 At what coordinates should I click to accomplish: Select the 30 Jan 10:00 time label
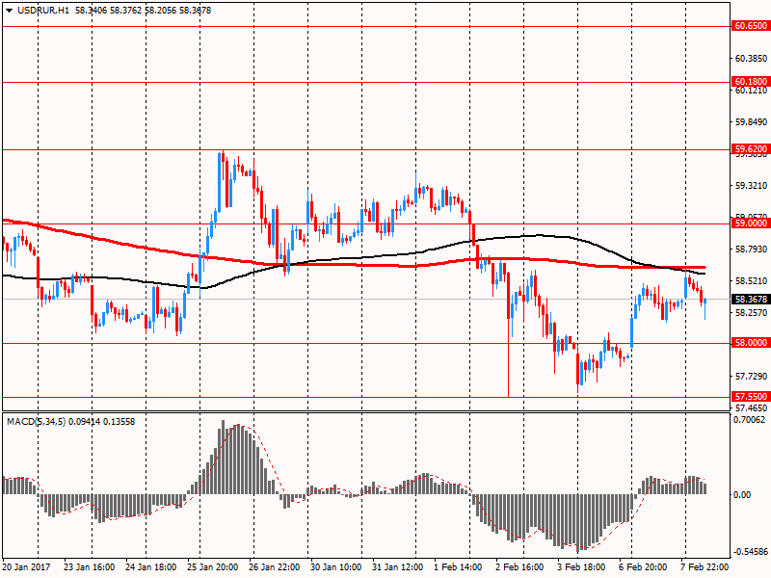coord(337,567)
